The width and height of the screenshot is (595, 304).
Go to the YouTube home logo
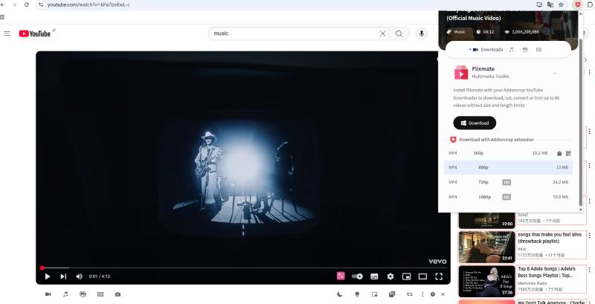click(x=34, y=33)
